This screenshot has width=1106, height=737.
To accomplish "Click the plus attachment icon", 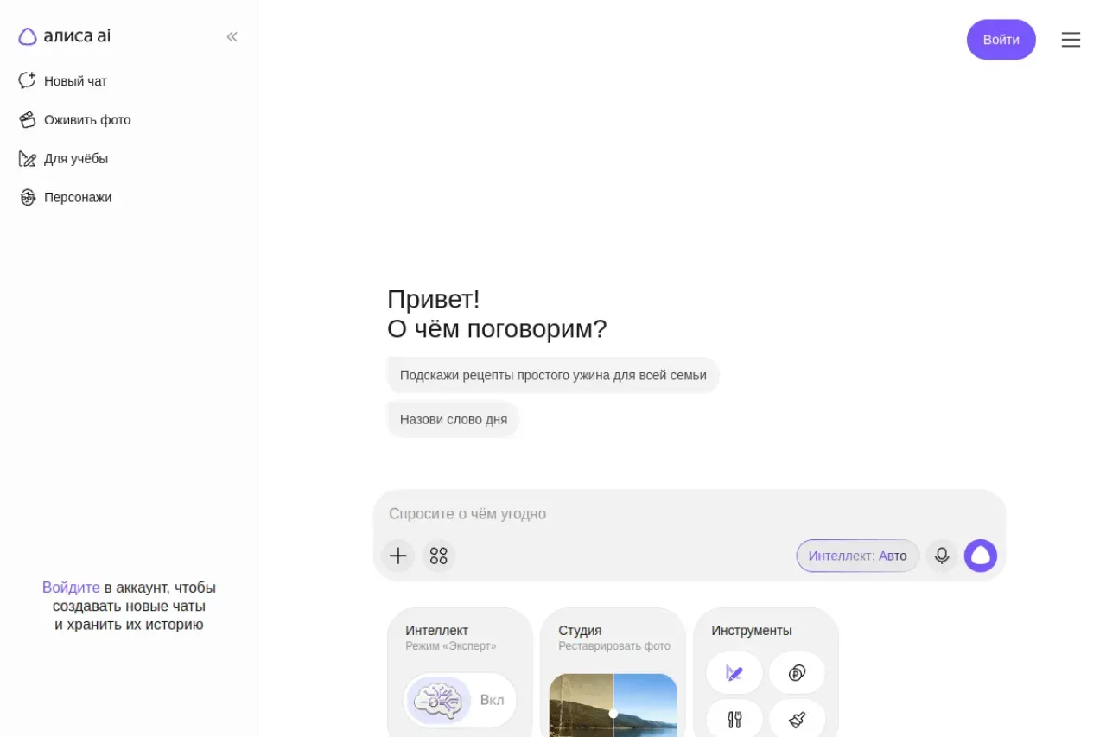I will [397, 556].
